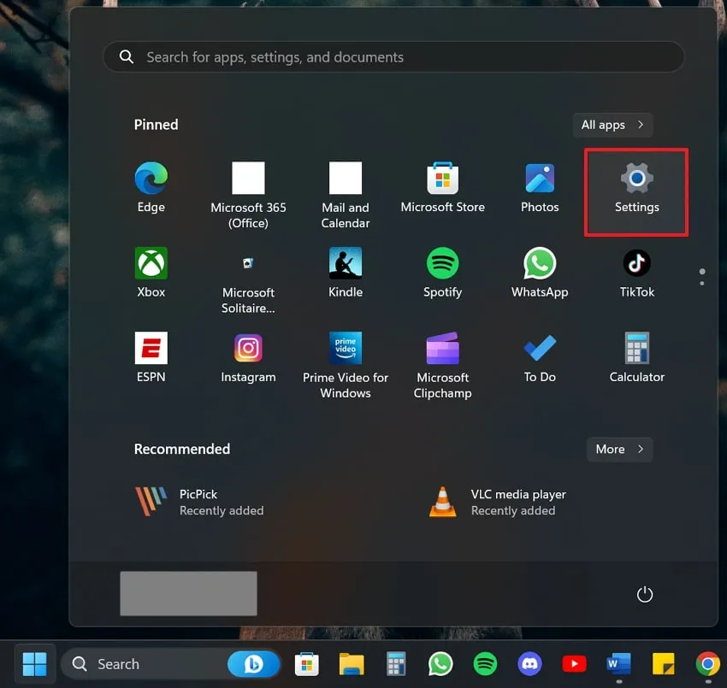The width and height of the screenshot is (727, 688).
Task: Open WhatsApp from the taskbar
Action: [440, 663]
